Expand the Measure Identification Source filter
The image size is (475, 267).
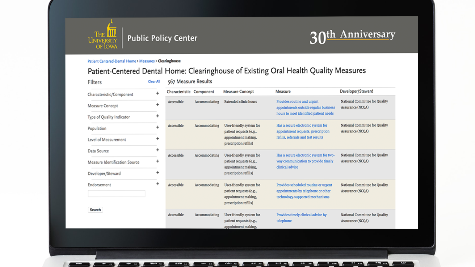(157, 161)
